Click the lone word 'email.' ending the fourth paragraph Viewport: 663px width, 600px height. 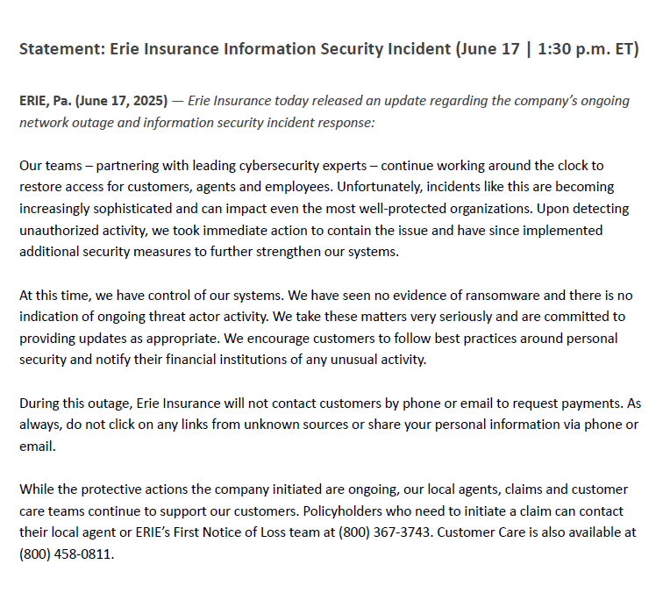pyautogui.click(x=38, y=446)
